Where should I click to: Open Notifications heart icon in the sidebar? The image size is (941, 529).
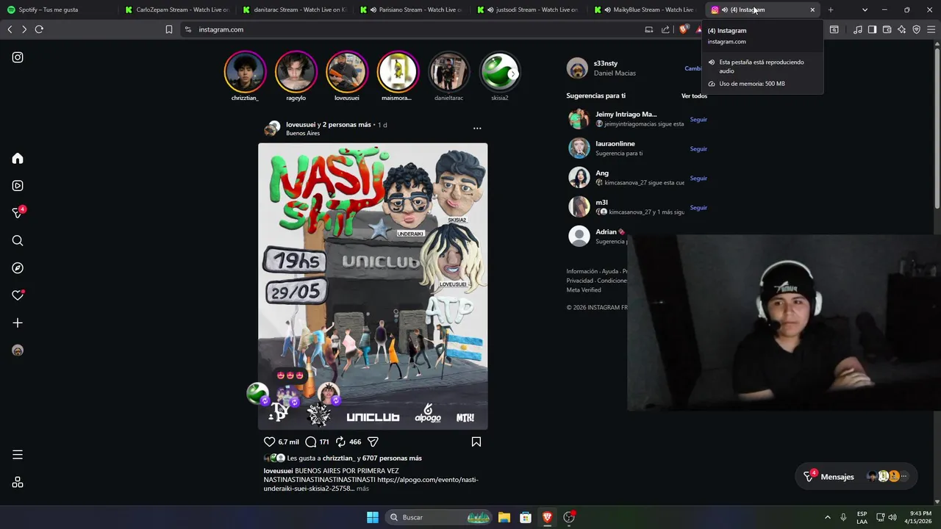click(18, 295)
